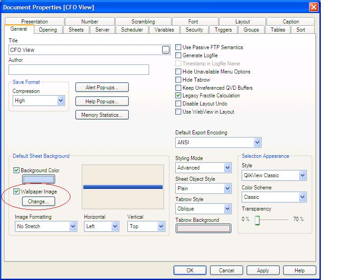Open the Compression dropdown
The image size is (347, 280).
(61, 101)
